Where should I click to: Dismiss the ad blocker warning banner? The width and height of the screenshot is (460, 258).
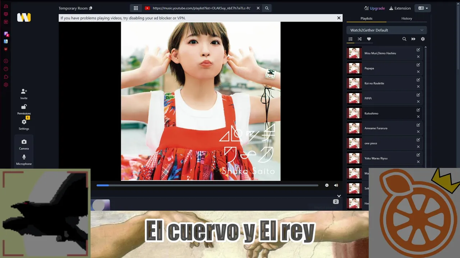pos(339,18)
